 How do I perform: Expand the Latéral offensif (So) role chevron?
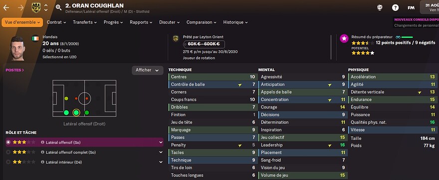[x=161, y=142]
